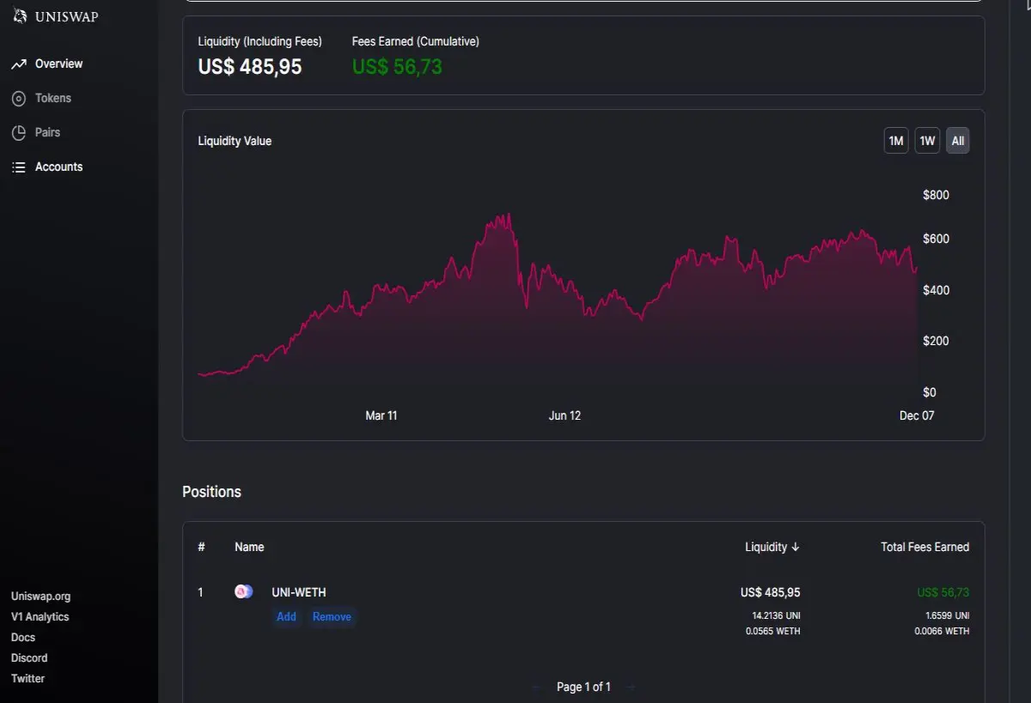Click the $600 chart axis label

pyautogui.click(x=936, y=239)
